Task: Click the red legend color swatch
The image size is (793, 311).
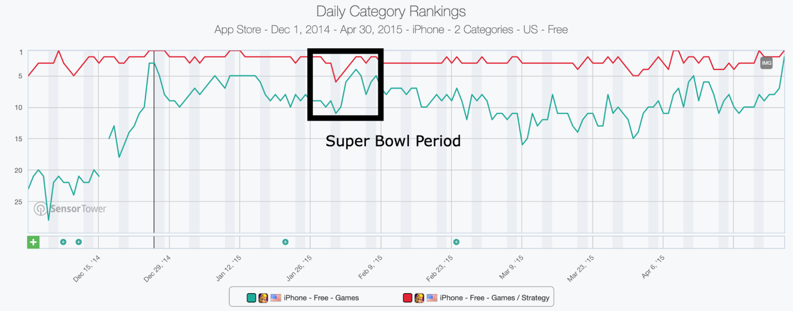Action: point(408,298)
